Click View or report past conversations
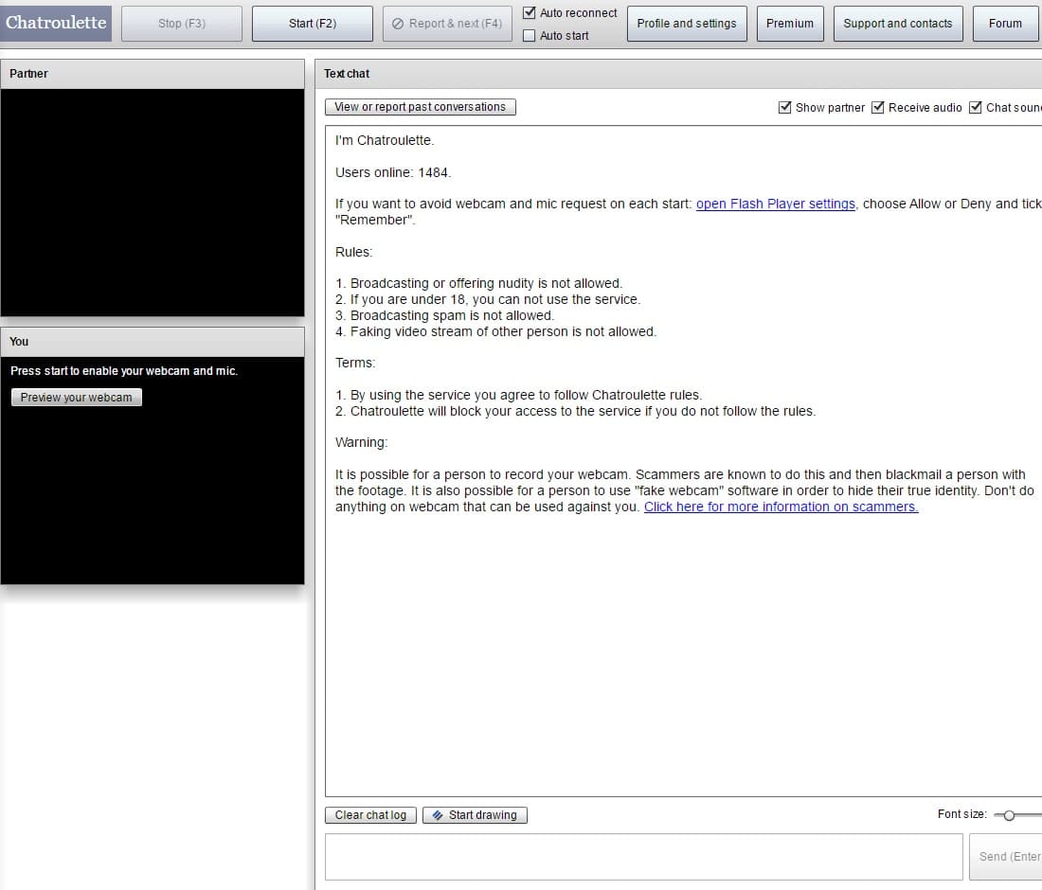 420,107
